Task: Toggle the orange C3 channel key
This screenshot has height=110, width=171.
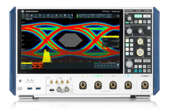Action: (x=127, y=49)
